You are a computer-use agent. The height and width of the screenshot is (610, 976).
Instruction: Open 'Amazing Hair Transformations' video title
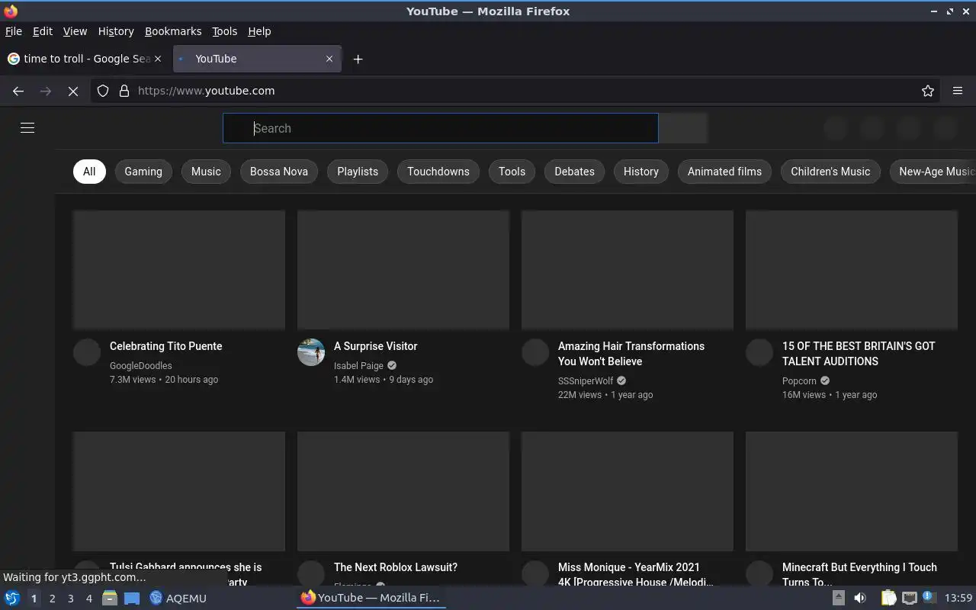631,354
